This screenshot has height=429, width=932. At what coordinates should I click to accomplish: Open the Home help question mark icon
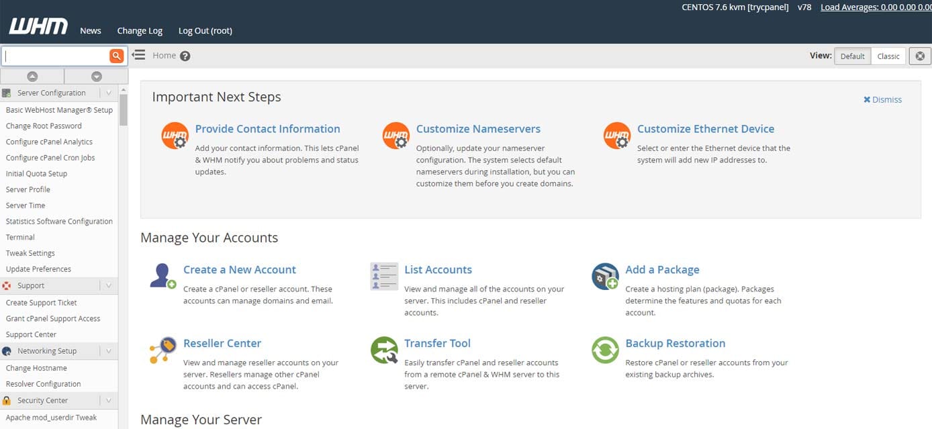pyautogui.click(x=185, y=56)
